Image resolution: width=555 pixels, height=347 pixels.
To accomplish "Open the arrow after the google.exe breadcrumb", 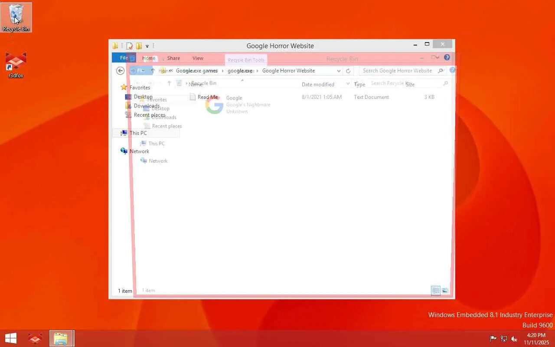I will click(x=258, y=71).
